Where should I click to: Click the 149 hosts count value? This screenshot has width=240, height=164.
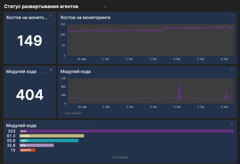[29, 41]
